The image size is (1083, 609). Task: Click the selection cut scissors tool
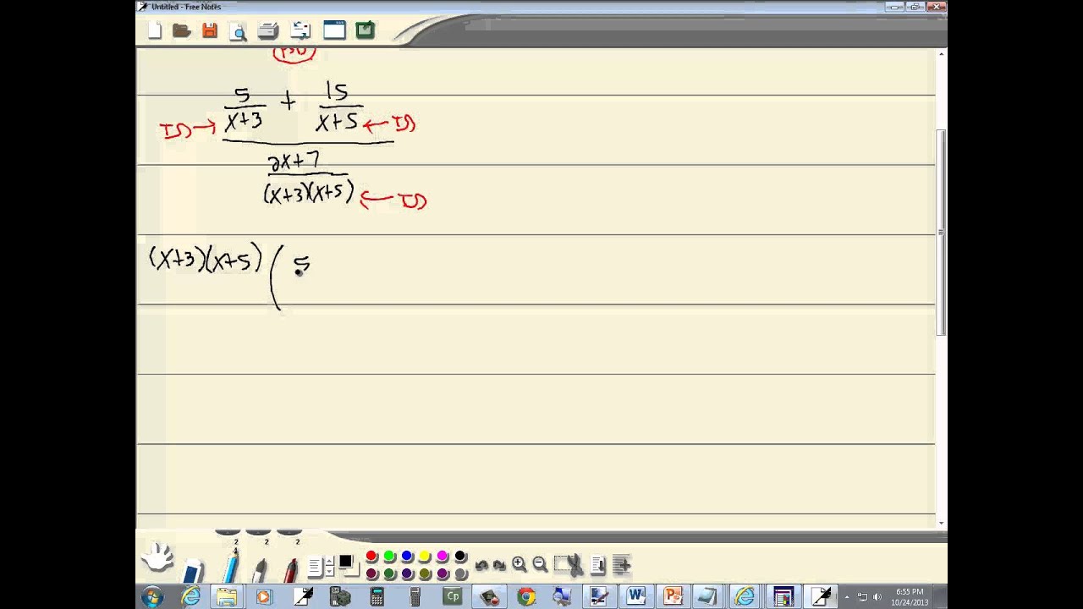(x=569, y=565)
